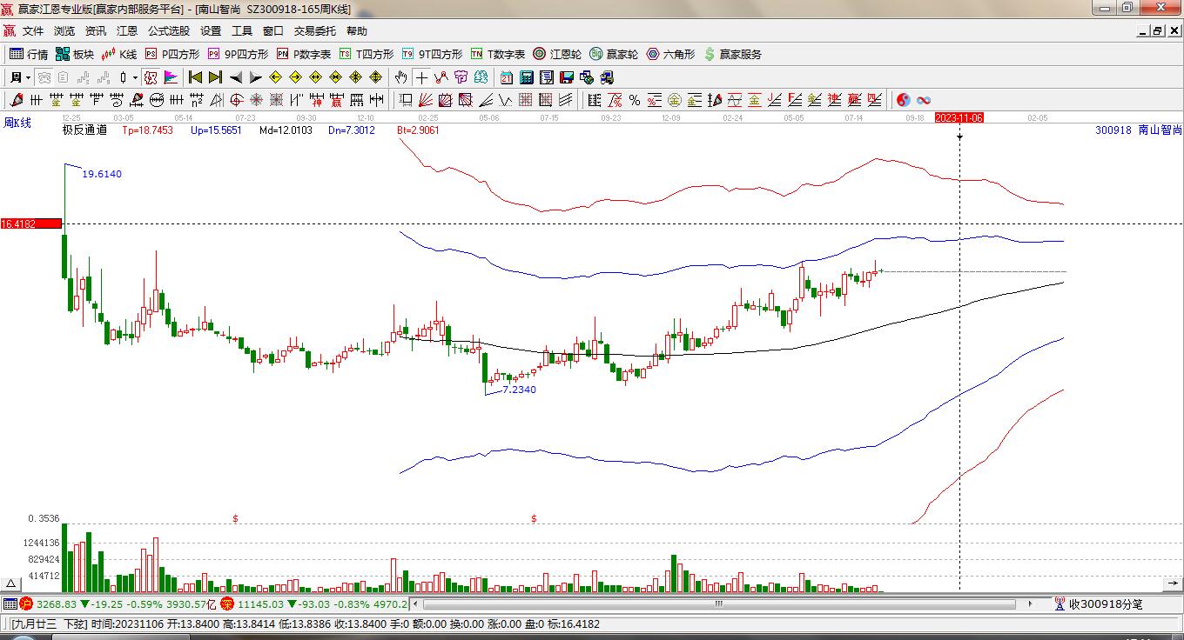Click the scrollbar right arrow
Image resolution: width=1184 pixels, height=640 pixels.
pos(1031,603)
